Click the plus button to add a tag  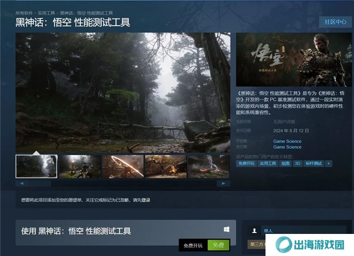click(x=328, y=163)
